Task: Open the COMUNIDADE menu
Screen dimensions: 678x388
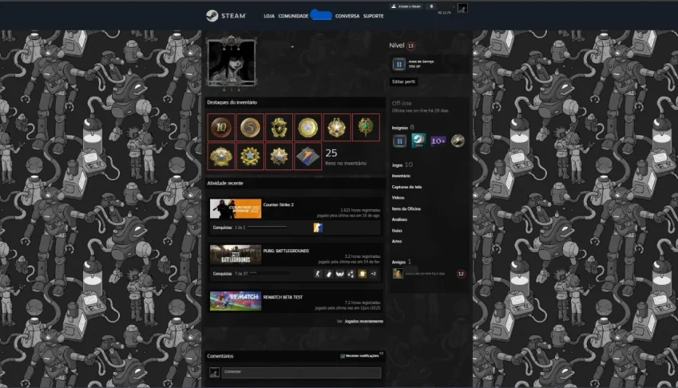Action: point(293,16)
